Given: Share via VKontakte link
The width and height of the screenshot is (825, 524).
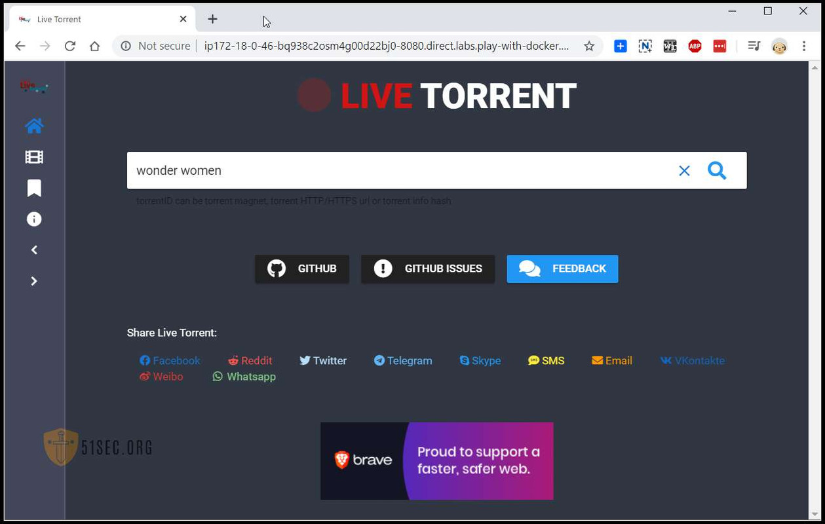Looking at the screenshot, I should click(692, 360).
